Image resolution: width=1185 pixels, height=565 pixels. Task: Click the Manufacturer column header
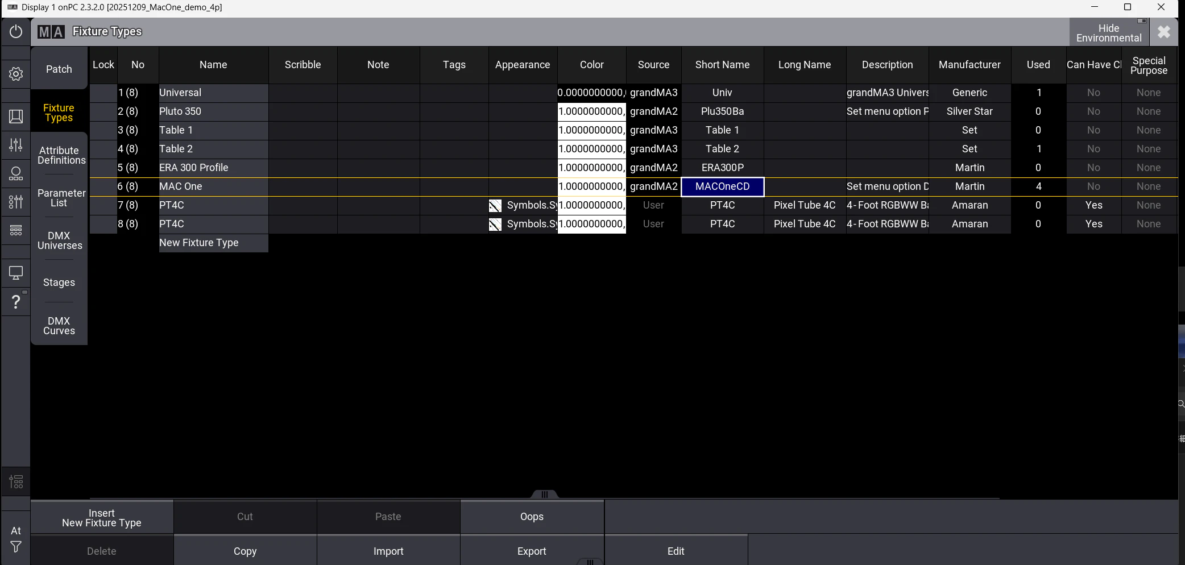(x=969, y=65)
